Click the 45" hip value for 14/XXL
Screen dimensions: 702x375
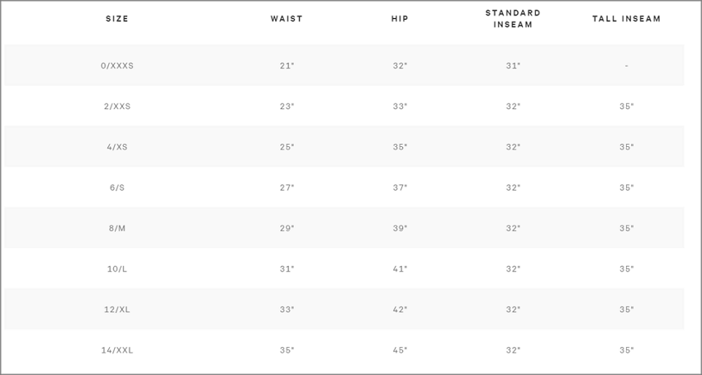400,350
